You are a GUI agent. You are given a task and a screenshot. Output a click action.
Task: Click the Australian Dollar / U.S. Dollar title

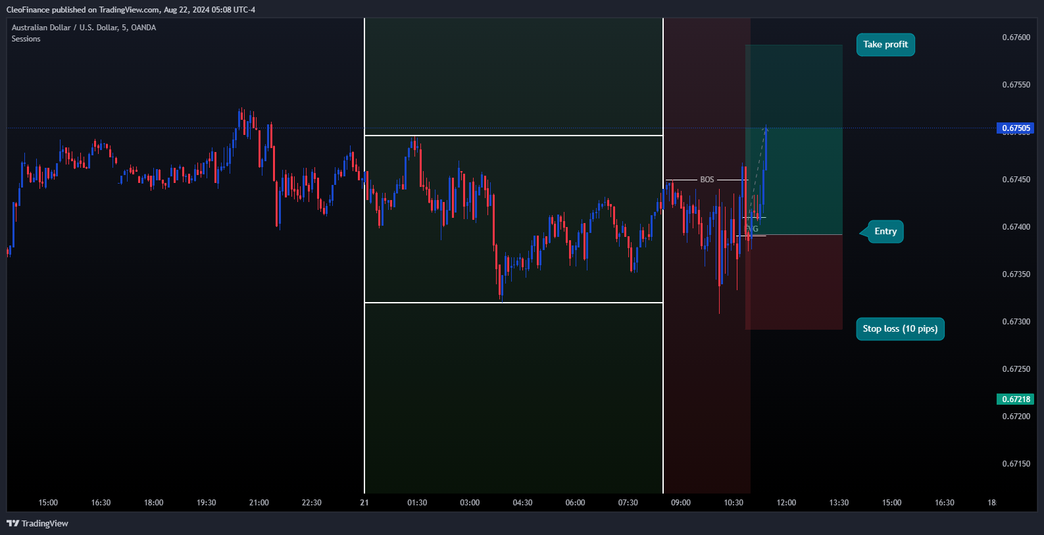point(84,28)
